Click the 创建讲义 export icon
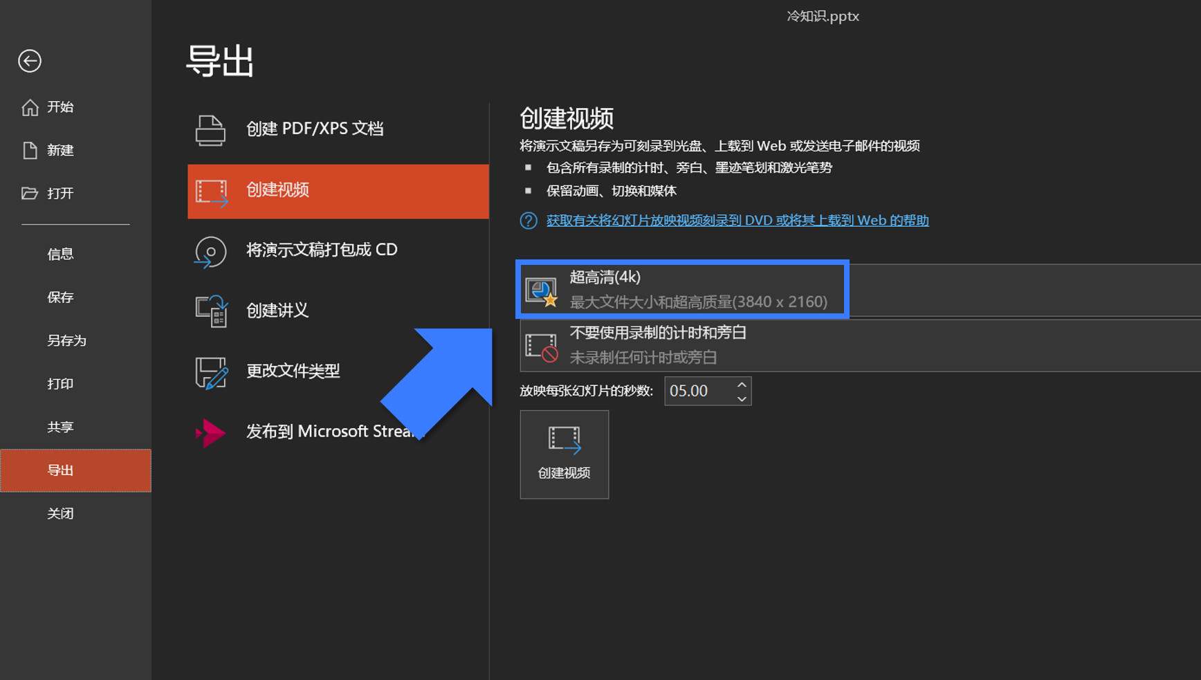 [x=212, y=311]
